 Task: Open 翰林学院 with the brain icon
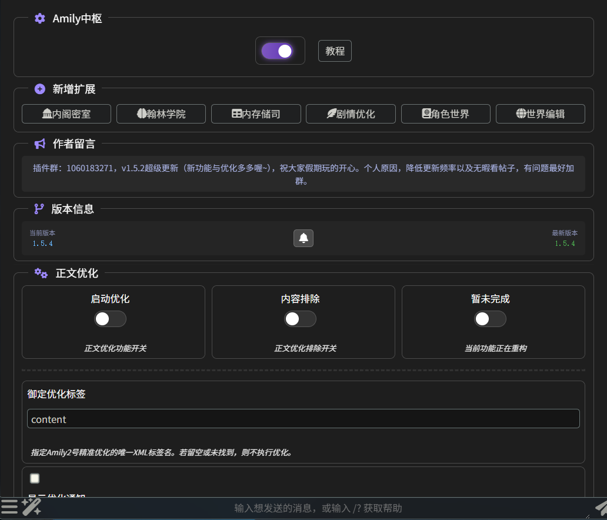tap(161, 114)
